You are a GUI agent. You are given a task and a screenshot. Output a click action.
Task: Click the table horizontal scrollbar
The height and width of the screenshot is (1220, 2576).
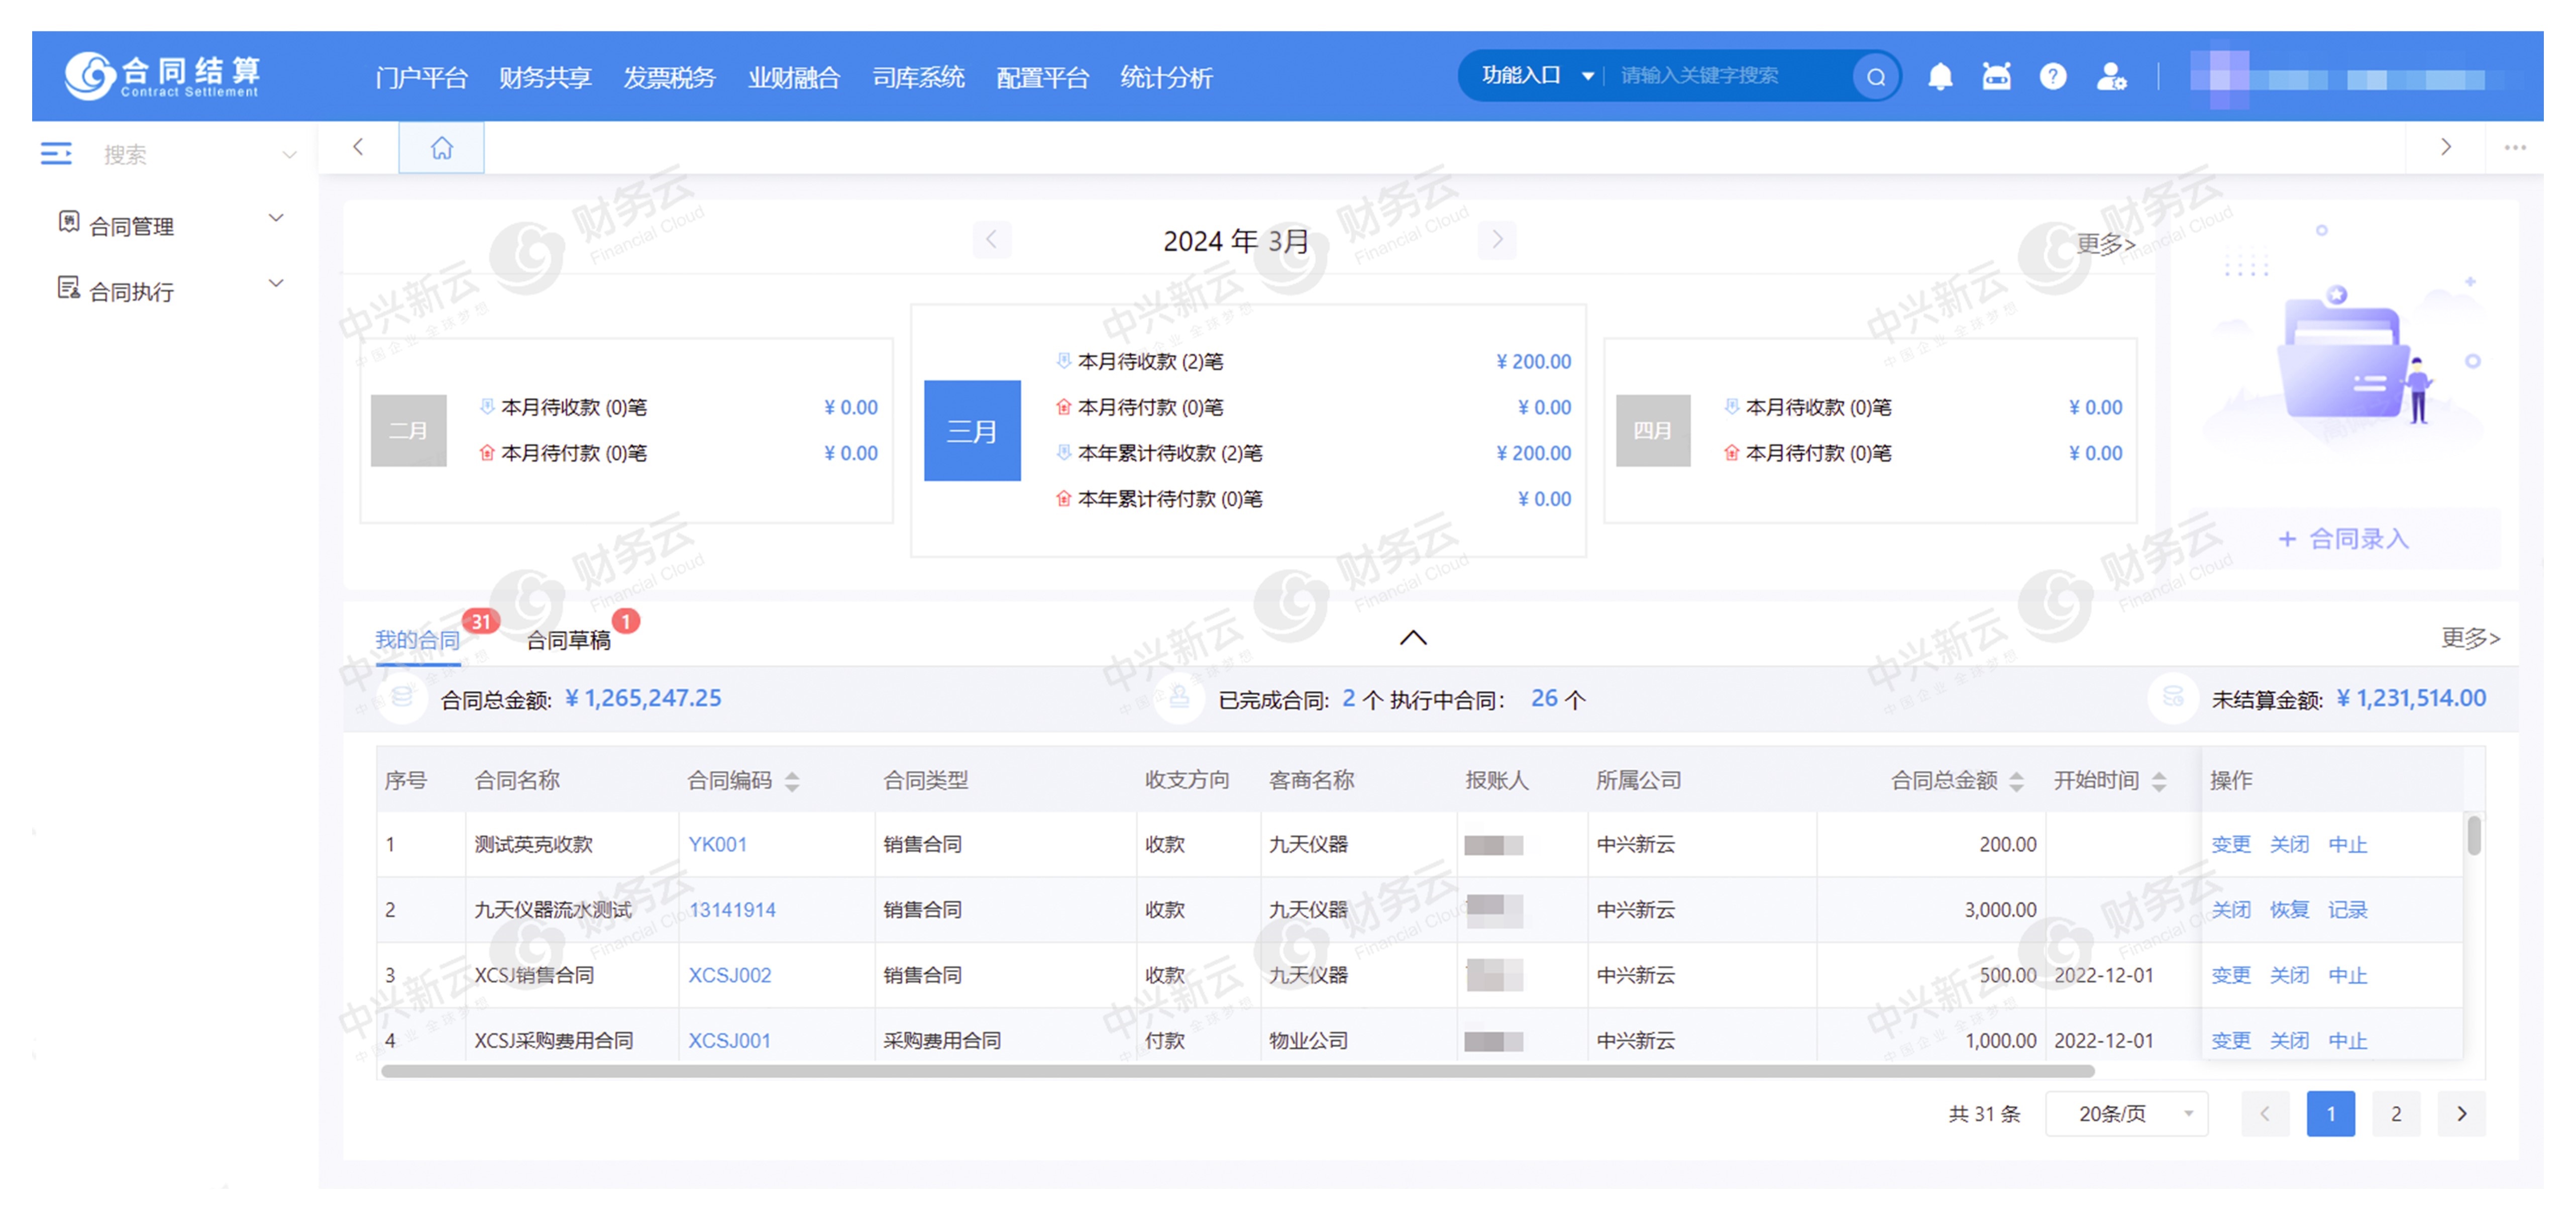pos(1238,1071)
